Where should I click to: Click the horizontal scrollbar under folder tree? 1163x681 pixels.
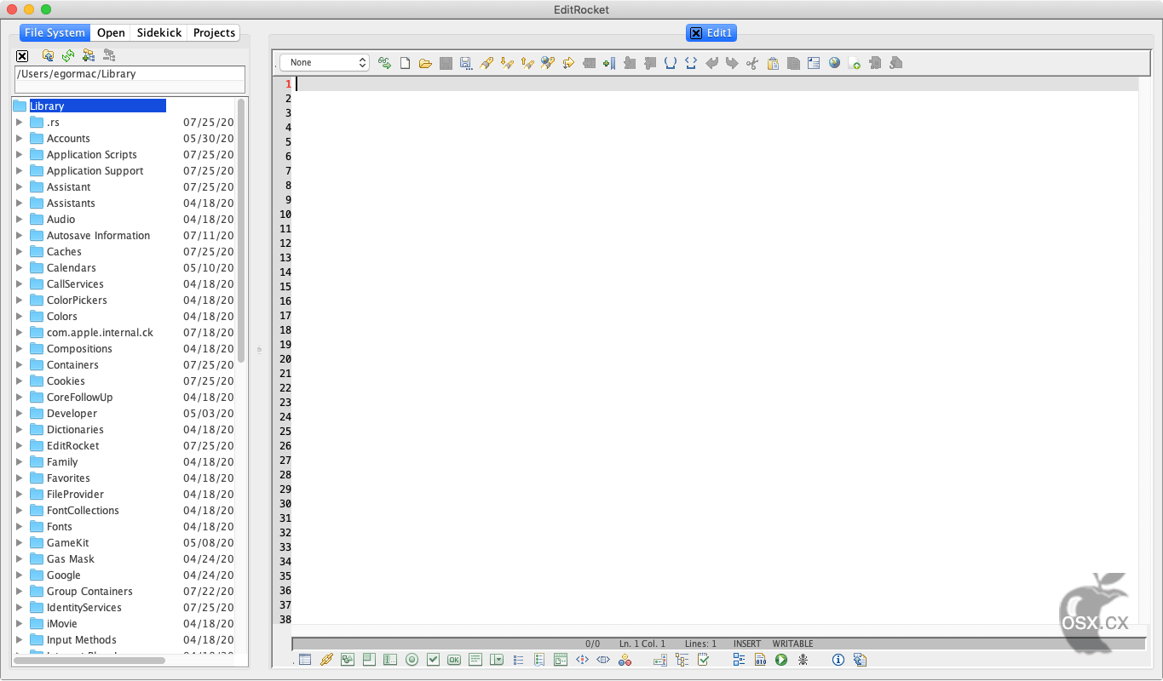[x=89, y=660]
